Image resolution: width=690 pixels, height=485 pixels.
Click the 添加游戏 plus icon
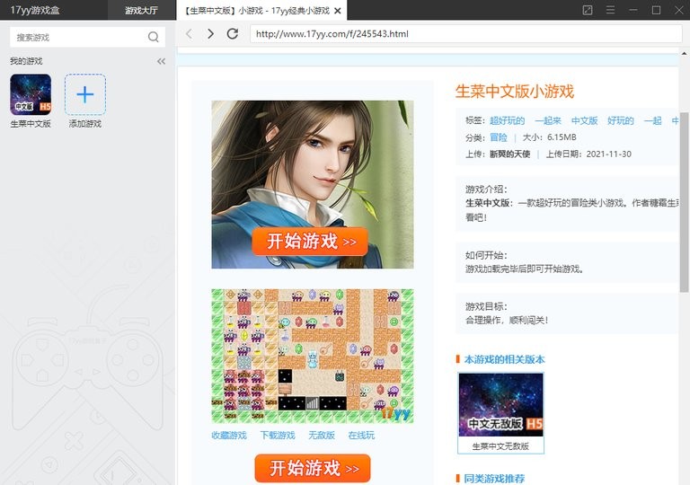point(85,94)
